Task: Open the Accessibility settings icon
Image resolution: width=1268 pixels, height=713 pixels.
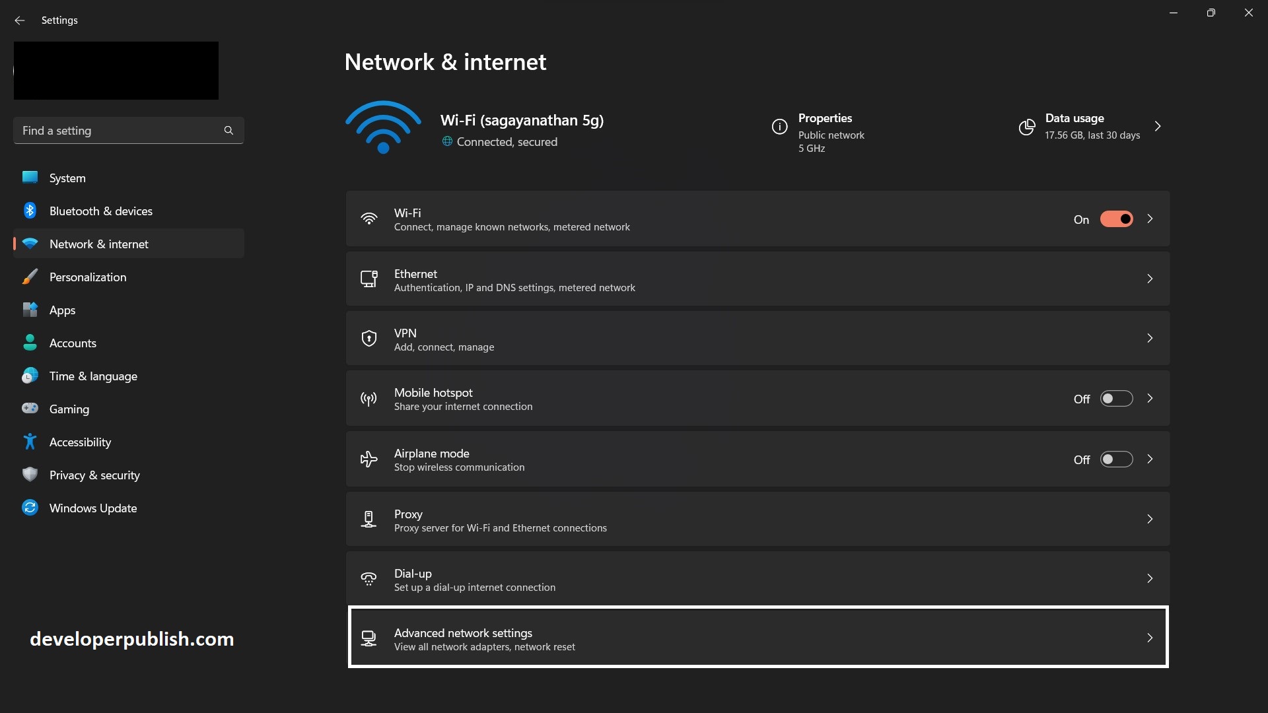Action: (30, 441)
